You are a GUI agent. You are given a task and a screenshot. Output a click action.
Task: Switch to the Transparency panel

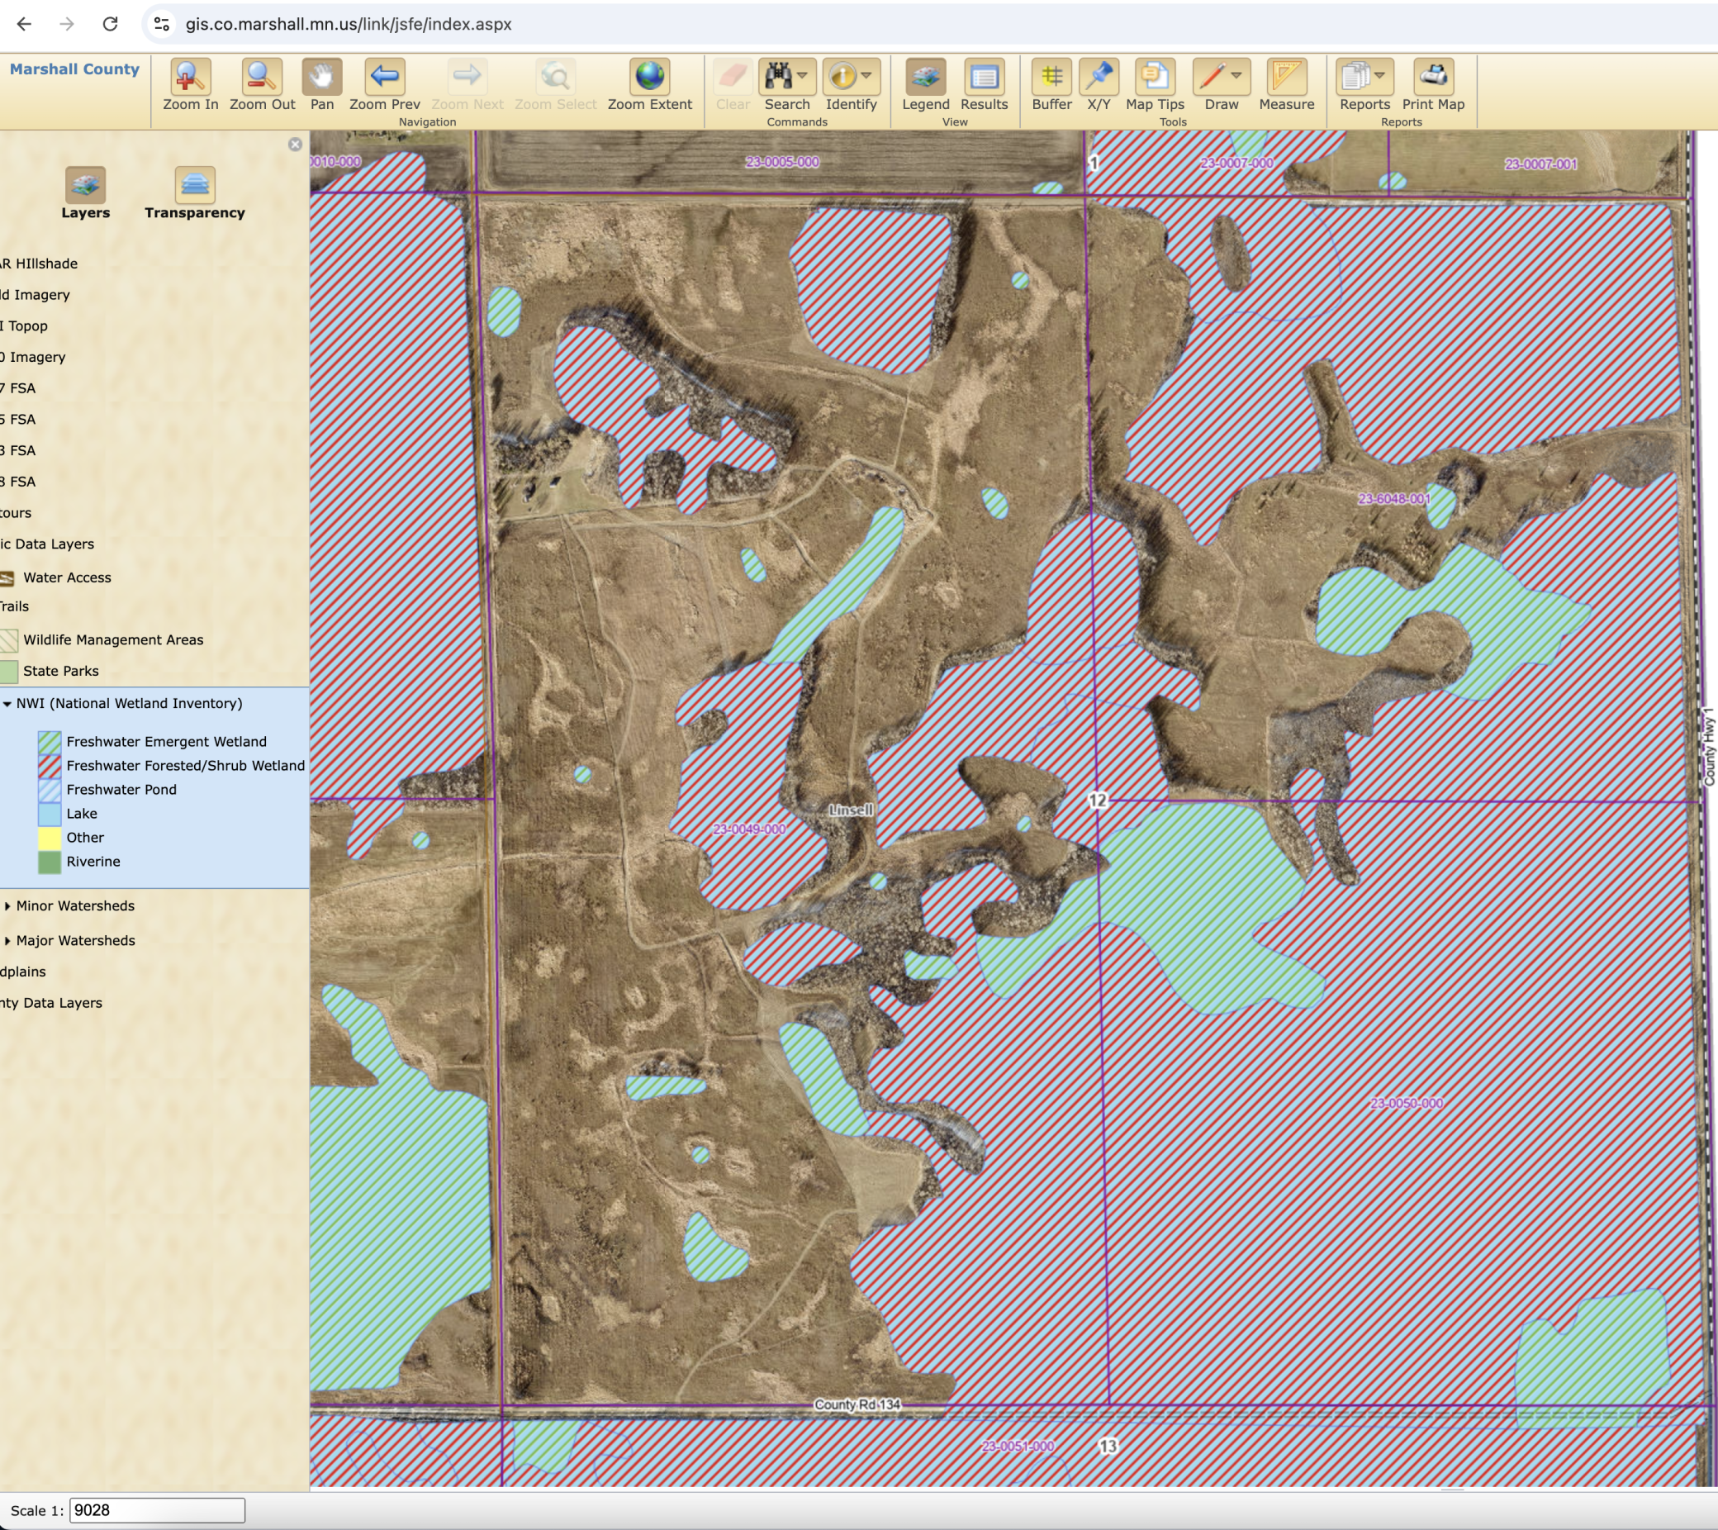coord(194,186)
